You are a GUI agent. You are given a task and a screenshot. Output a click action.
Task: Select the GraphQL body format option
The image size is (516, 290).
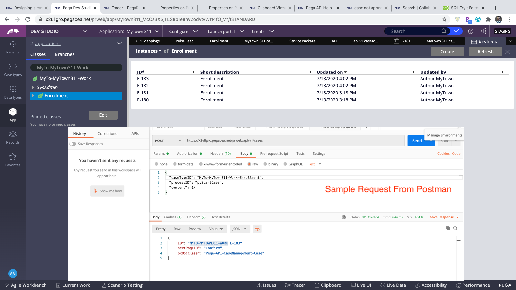tap(293, 164)
